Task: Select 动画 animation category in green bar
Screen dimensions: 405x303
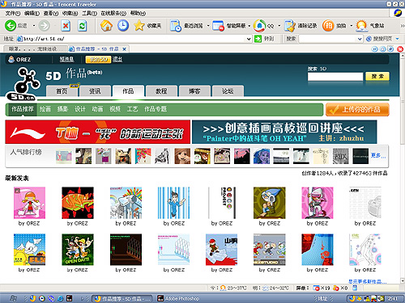Action: pyautogui.click(x=97, y=109)
